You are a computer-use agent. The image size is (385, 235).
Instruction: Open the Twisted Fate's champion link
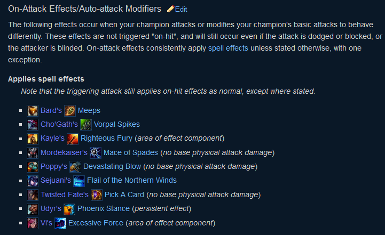pyautogui.click(x=65, y=195)
